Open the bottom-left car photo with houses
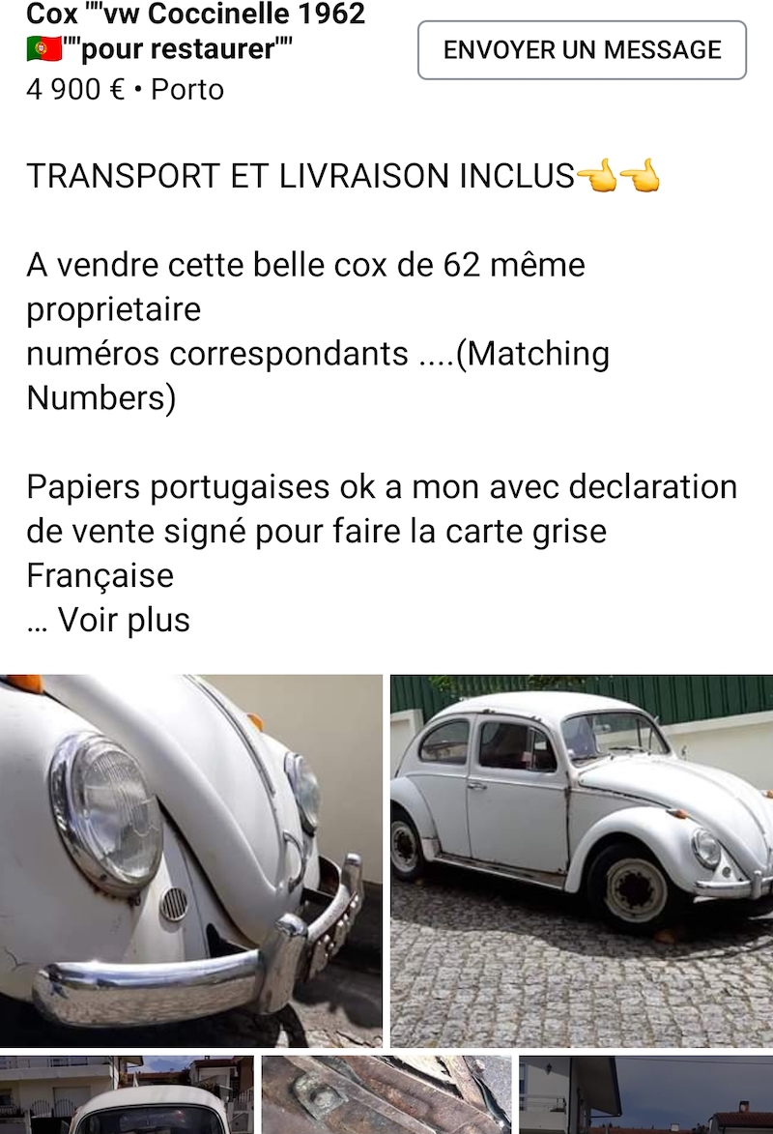Screen dimensions: 773x1134 tap(127, 1095)
